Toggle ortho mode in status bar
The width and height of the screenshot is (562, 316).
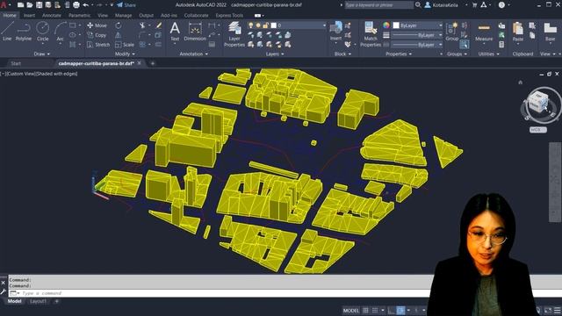point(392,310)
